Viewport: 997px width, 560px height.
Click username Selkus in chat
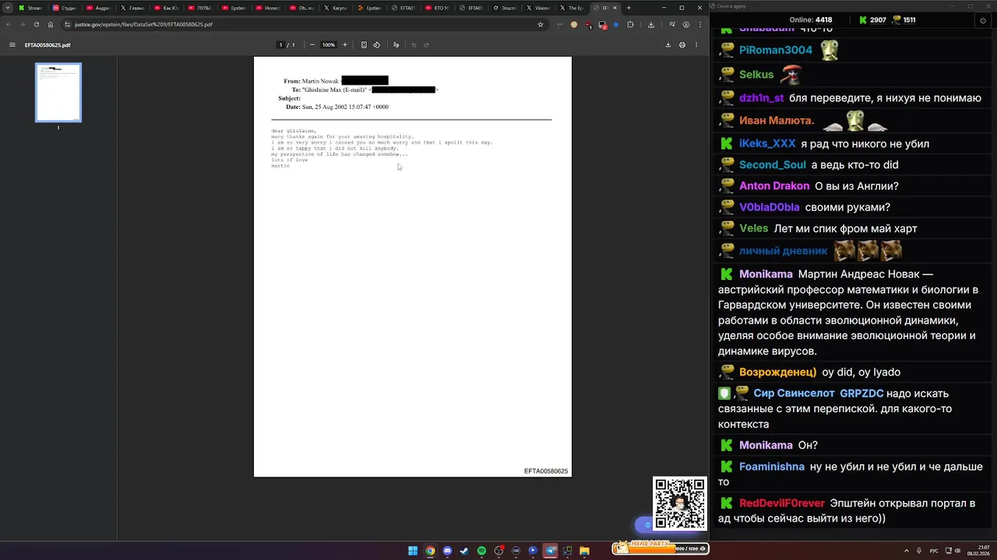[756, 75]
